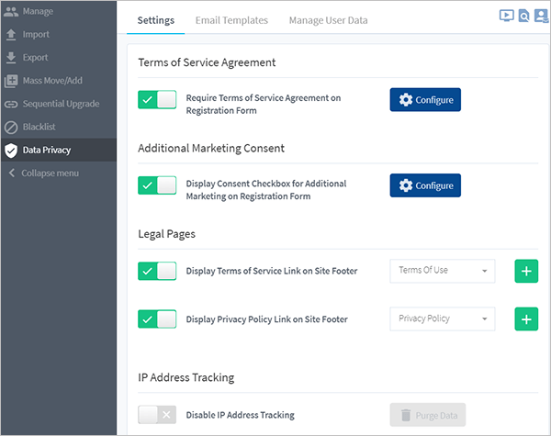
Task: Switch to the Manage User Data tab
Action: (x=328, y=20)
